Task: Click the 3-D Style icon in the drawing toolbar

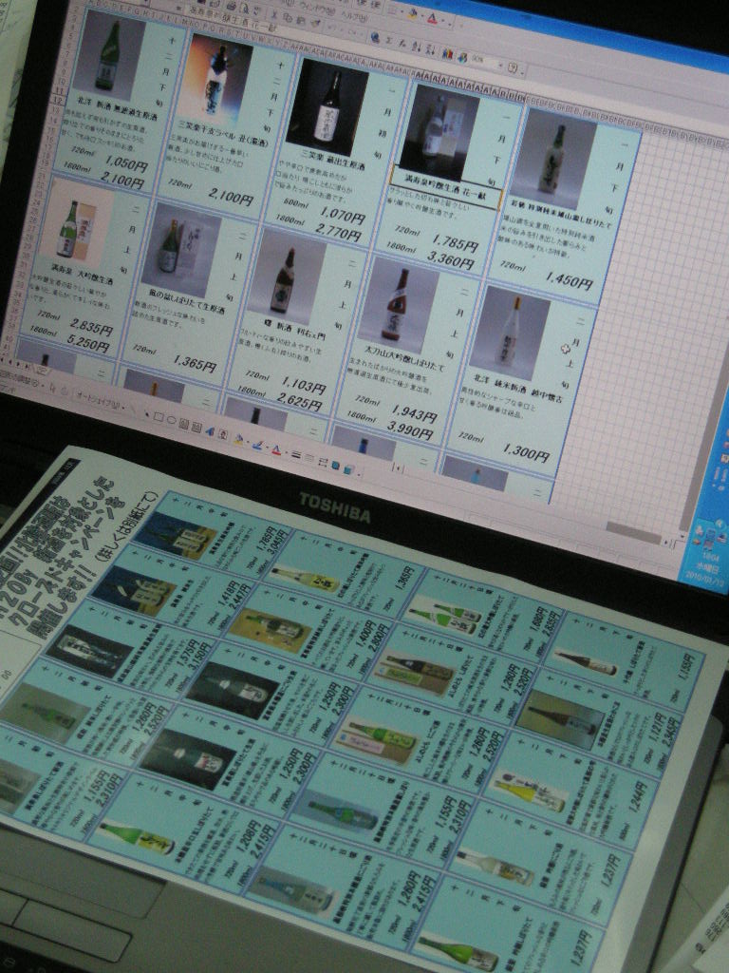Action: pos(347,468)
